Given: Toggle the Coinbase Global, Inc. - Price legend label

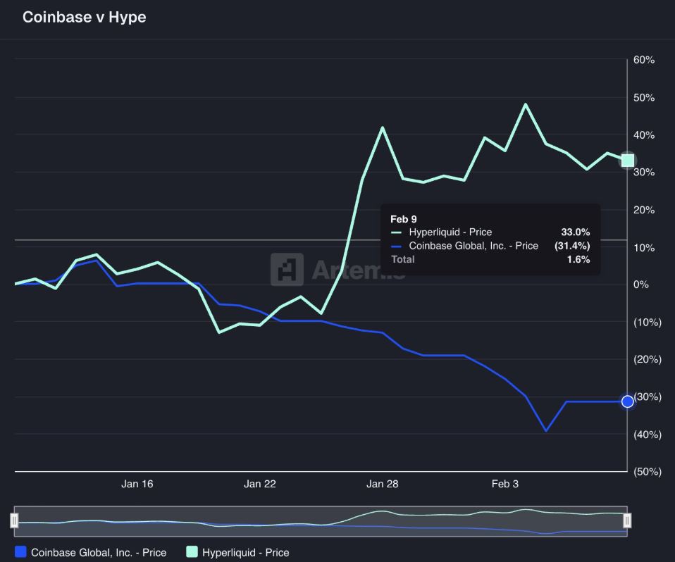Looking at the screenshot, I should point(99,553).
